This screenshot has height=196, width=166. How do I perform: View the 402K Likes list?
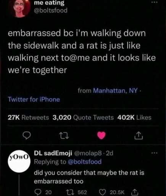(x=134, y=118)
